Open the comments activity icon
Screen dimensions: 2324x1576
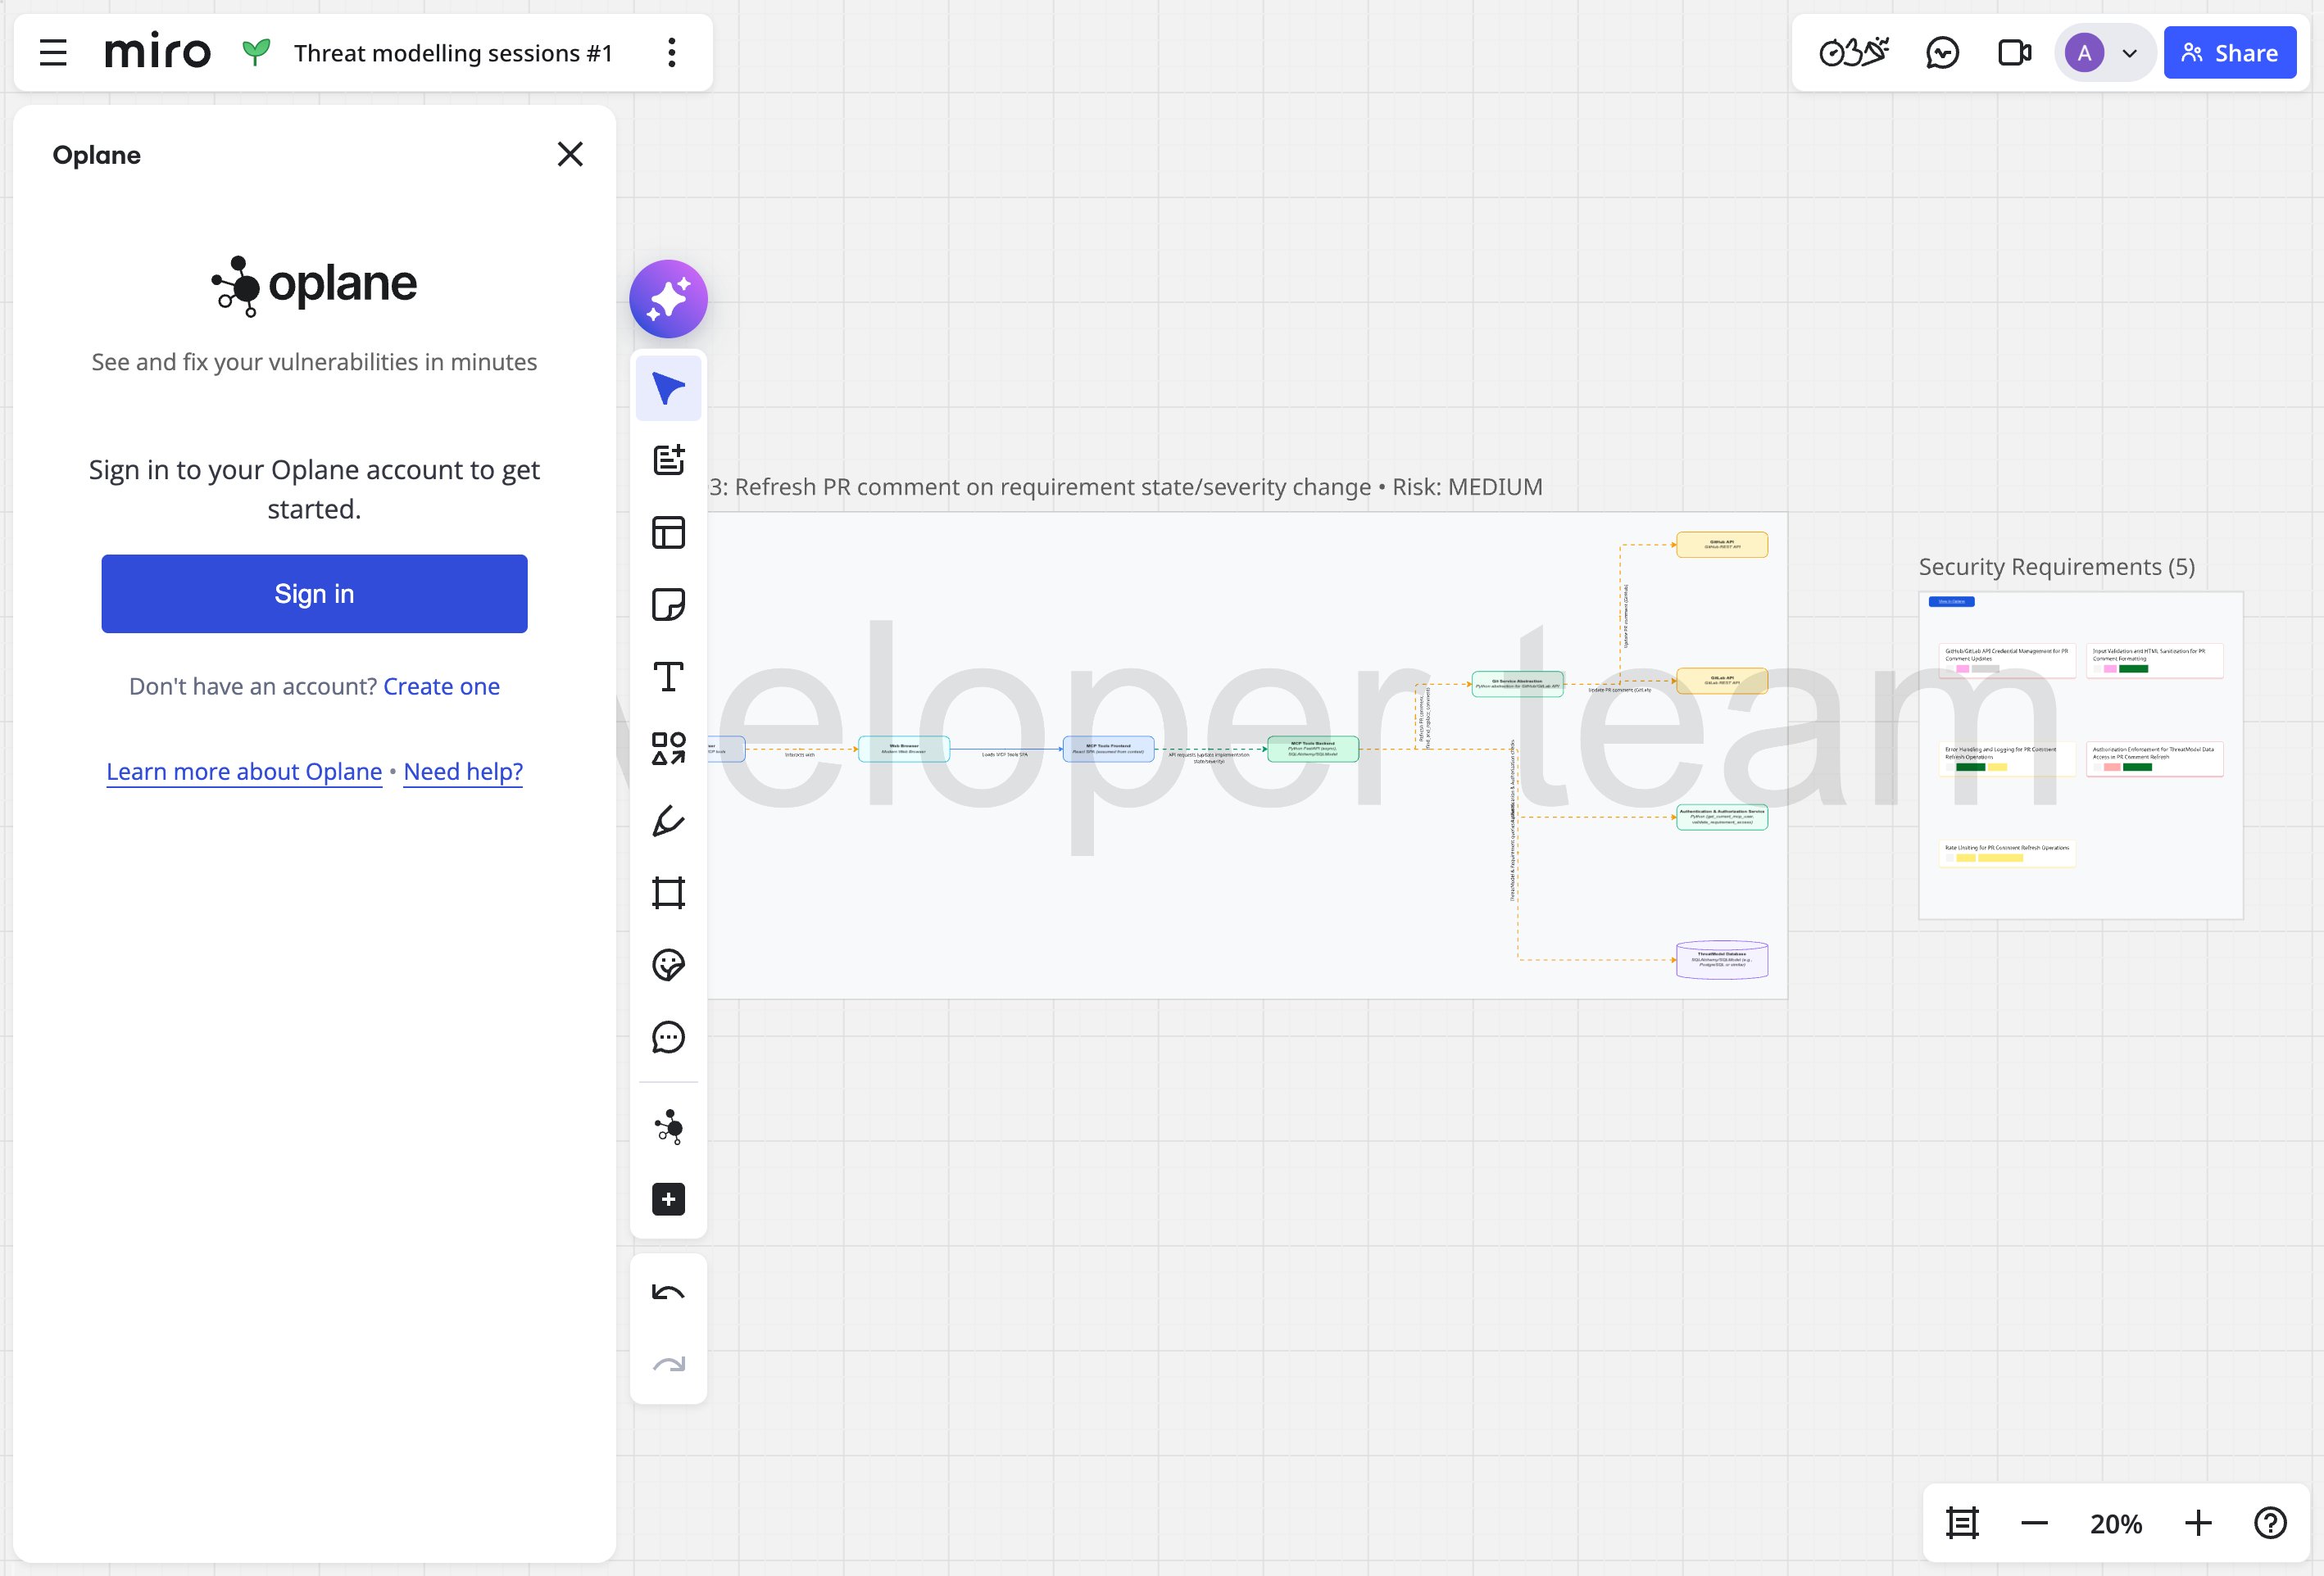pyautogui.click(x=1942, y=52)
